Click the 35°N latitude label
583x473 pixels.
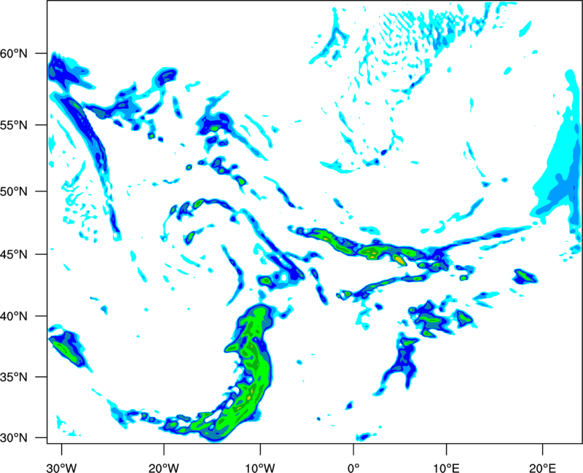14,377
